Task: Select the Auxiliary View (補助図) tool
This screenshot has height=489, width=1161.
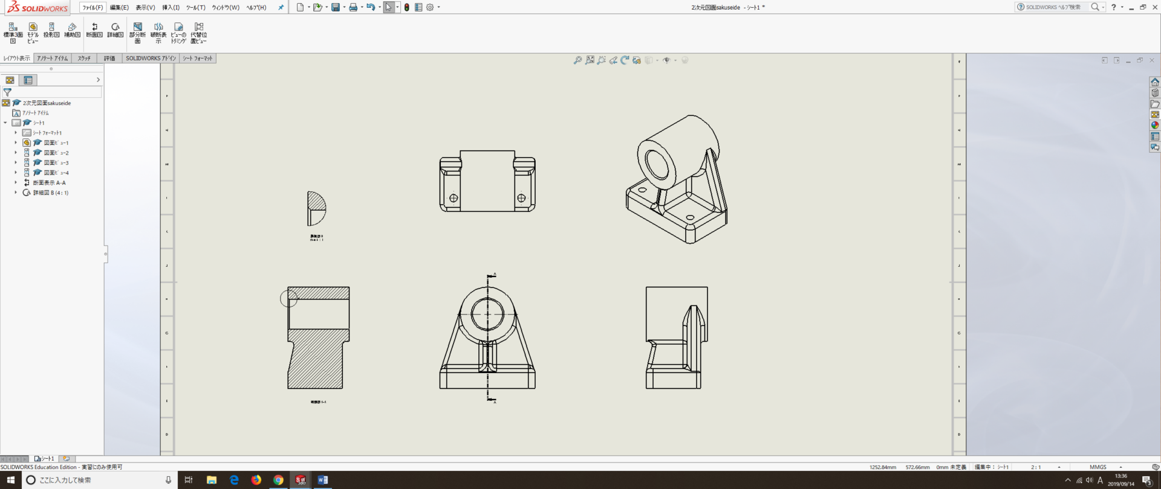Action: point(72,30)
